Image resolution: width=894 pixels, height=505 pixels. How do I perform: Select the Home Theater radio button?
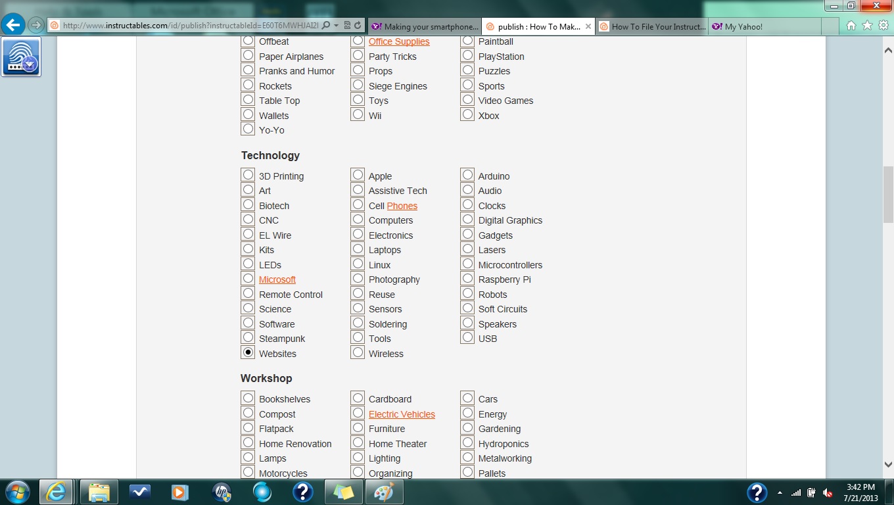pos(358,443)
